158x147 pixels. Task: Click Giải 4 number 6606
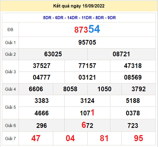tap(36, 89)
